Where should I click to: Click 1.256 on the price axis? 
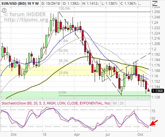(155, 12)
